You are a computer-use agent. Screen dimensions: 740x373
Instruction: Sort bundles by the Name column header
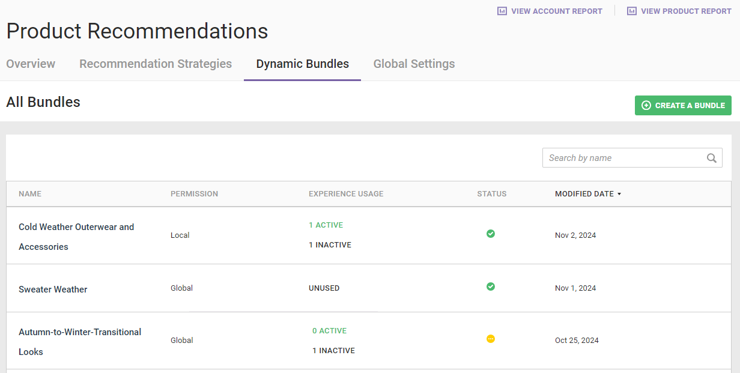tap(30, 194)
